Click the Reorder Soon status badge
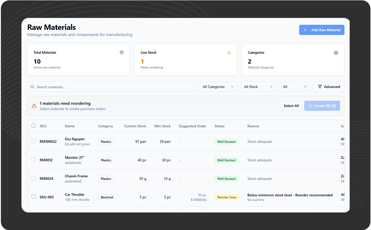Image resolution: width=371 pixels, height=230 pixels. [227, 197]
